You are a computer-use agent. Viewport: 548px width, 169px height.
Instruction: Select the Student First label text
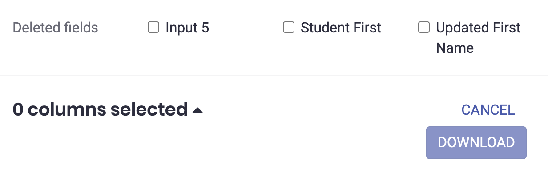point(341,28)
